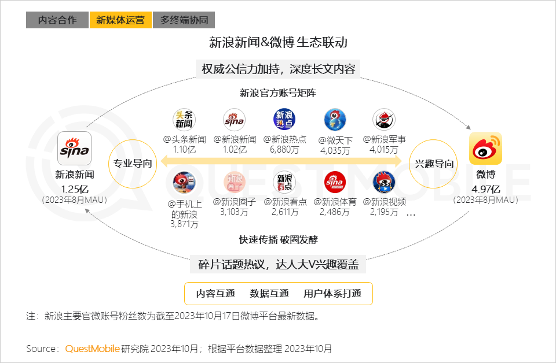
Task: Open the 手机上的新浪 account icon
Action: tap(185, 181)
